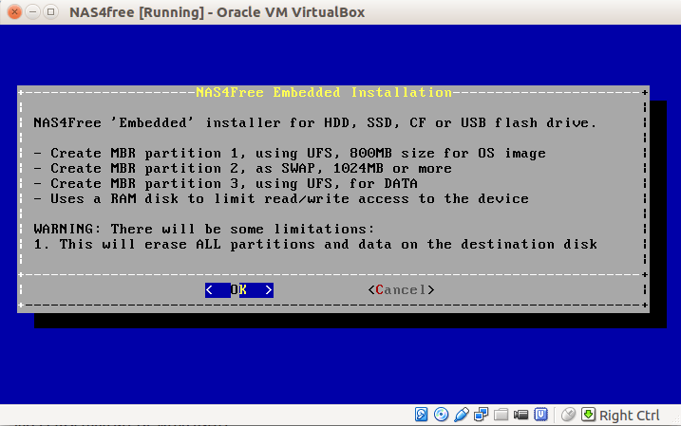This screenshot has width=681, height=426.
Task: Click the shared folders status icon
Action: [x=501, y=415]
